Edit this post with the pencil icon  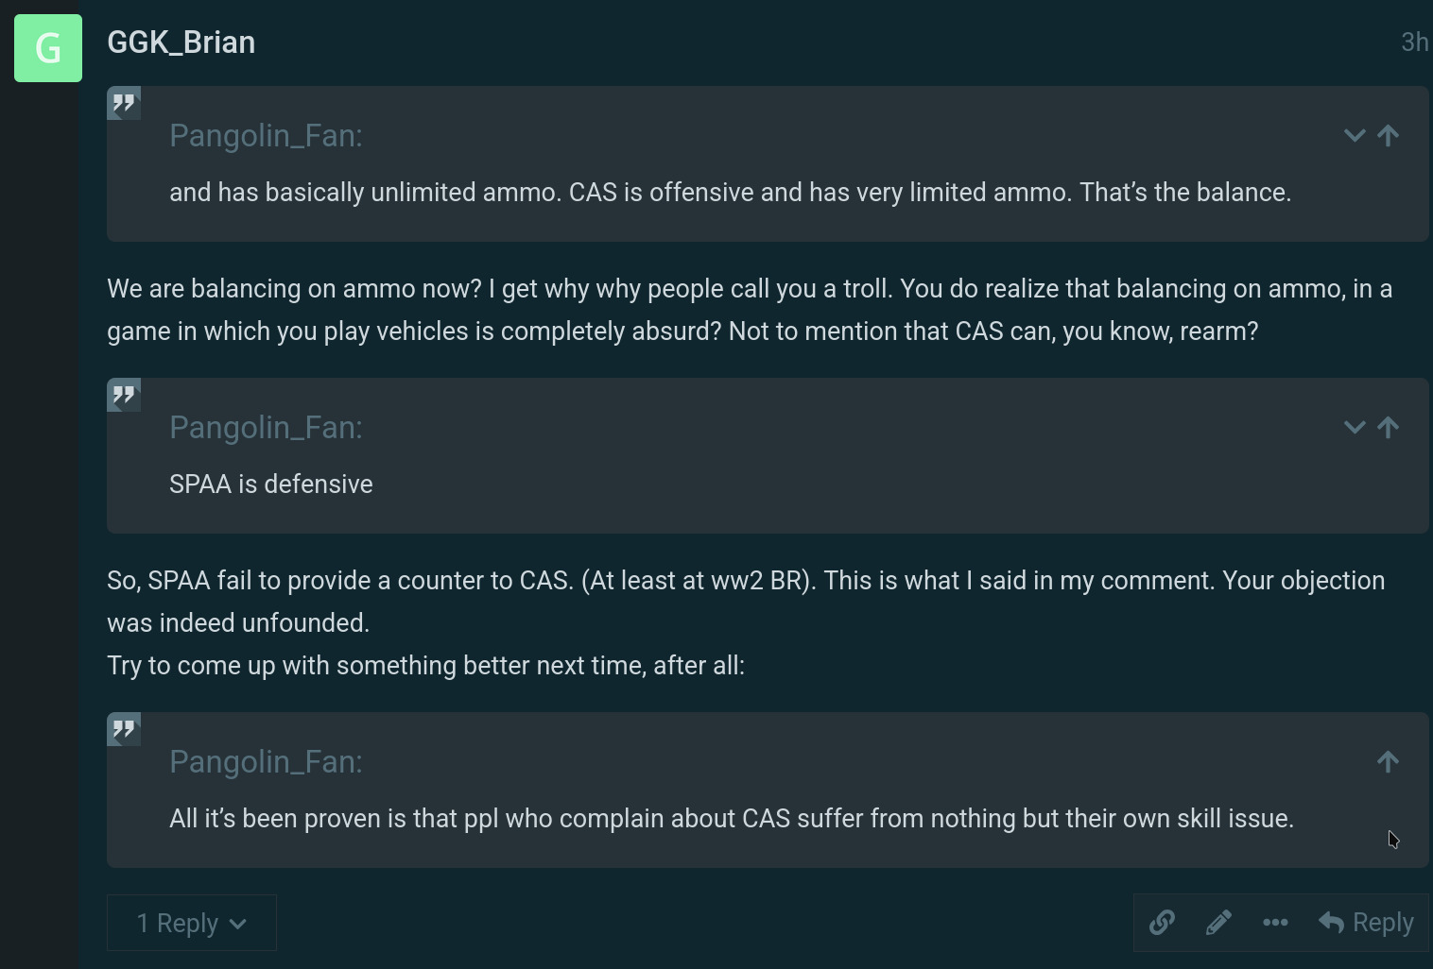[1218, 922]
